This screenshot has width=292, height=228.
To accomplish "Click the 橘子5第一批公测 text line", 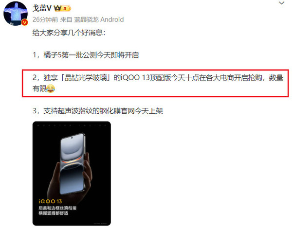I will click(91, 55).
